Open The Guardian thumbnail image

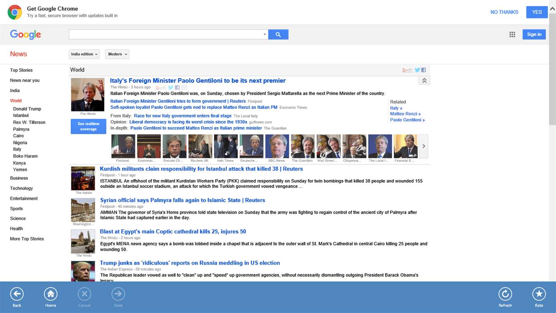pyautogui.click(x=303, y=146)
